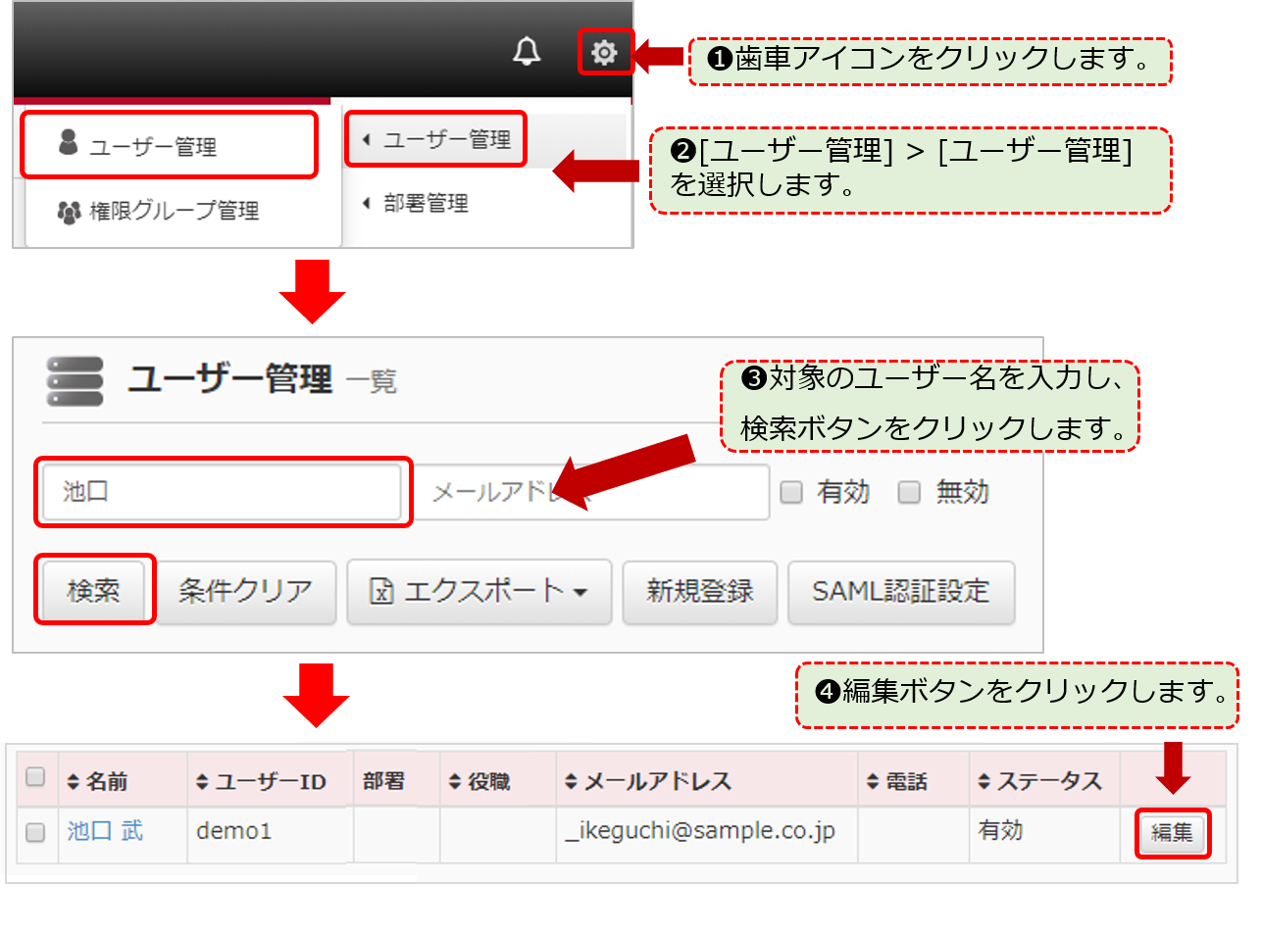Click the spreadsheet icon on エクスポート button

pyautogui.click(x=381, y=591)
